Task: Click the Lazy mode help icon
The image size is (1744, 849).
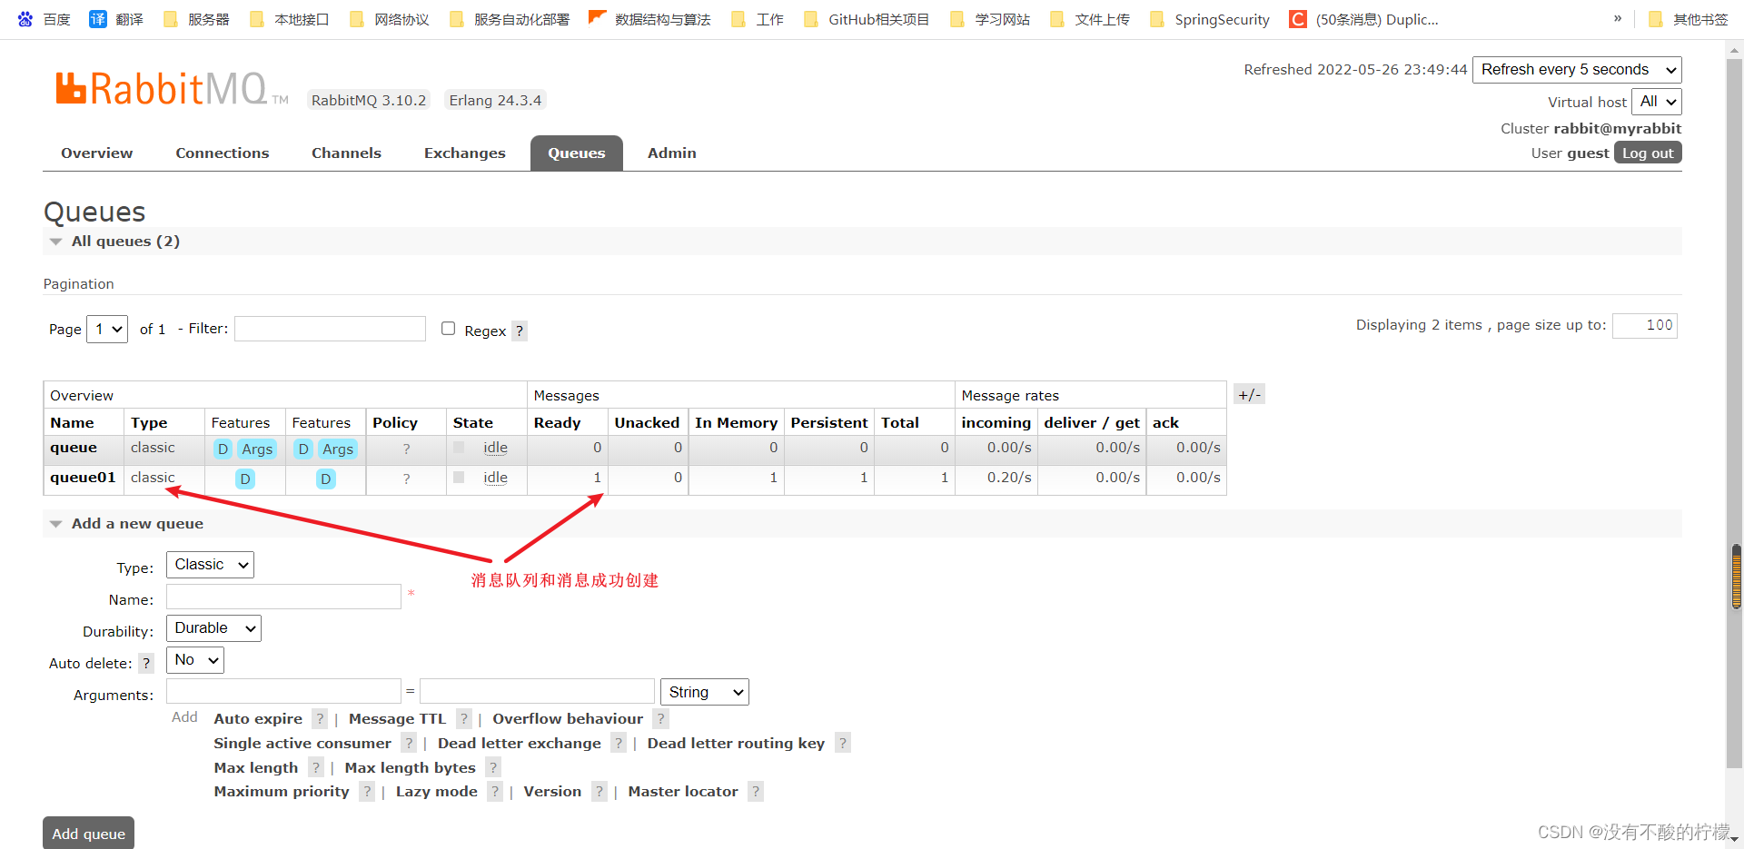Action: pos(495,792)
